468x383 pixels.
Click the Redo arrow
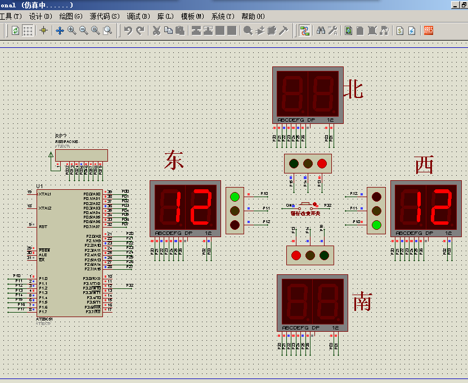(140, 30)
